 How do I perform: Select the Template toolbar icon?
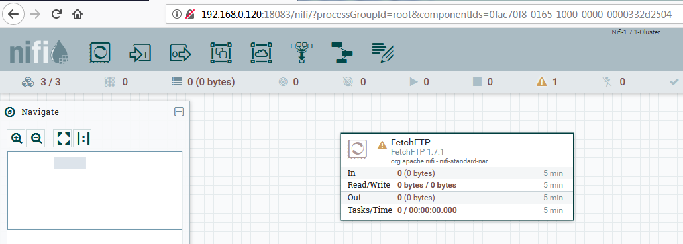coord(342,53)
